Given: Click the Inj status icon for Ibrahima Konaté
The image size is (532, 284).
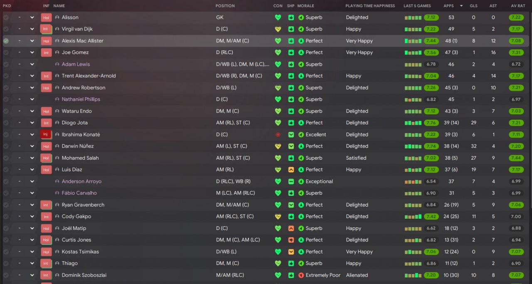Looking at the screenshot, I should (x=46, y=135).
